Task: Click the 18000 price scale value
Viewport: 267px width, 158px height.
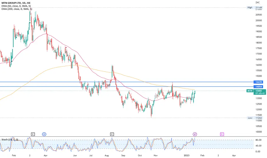Action: pyautogui.click(x=259, y=43)
